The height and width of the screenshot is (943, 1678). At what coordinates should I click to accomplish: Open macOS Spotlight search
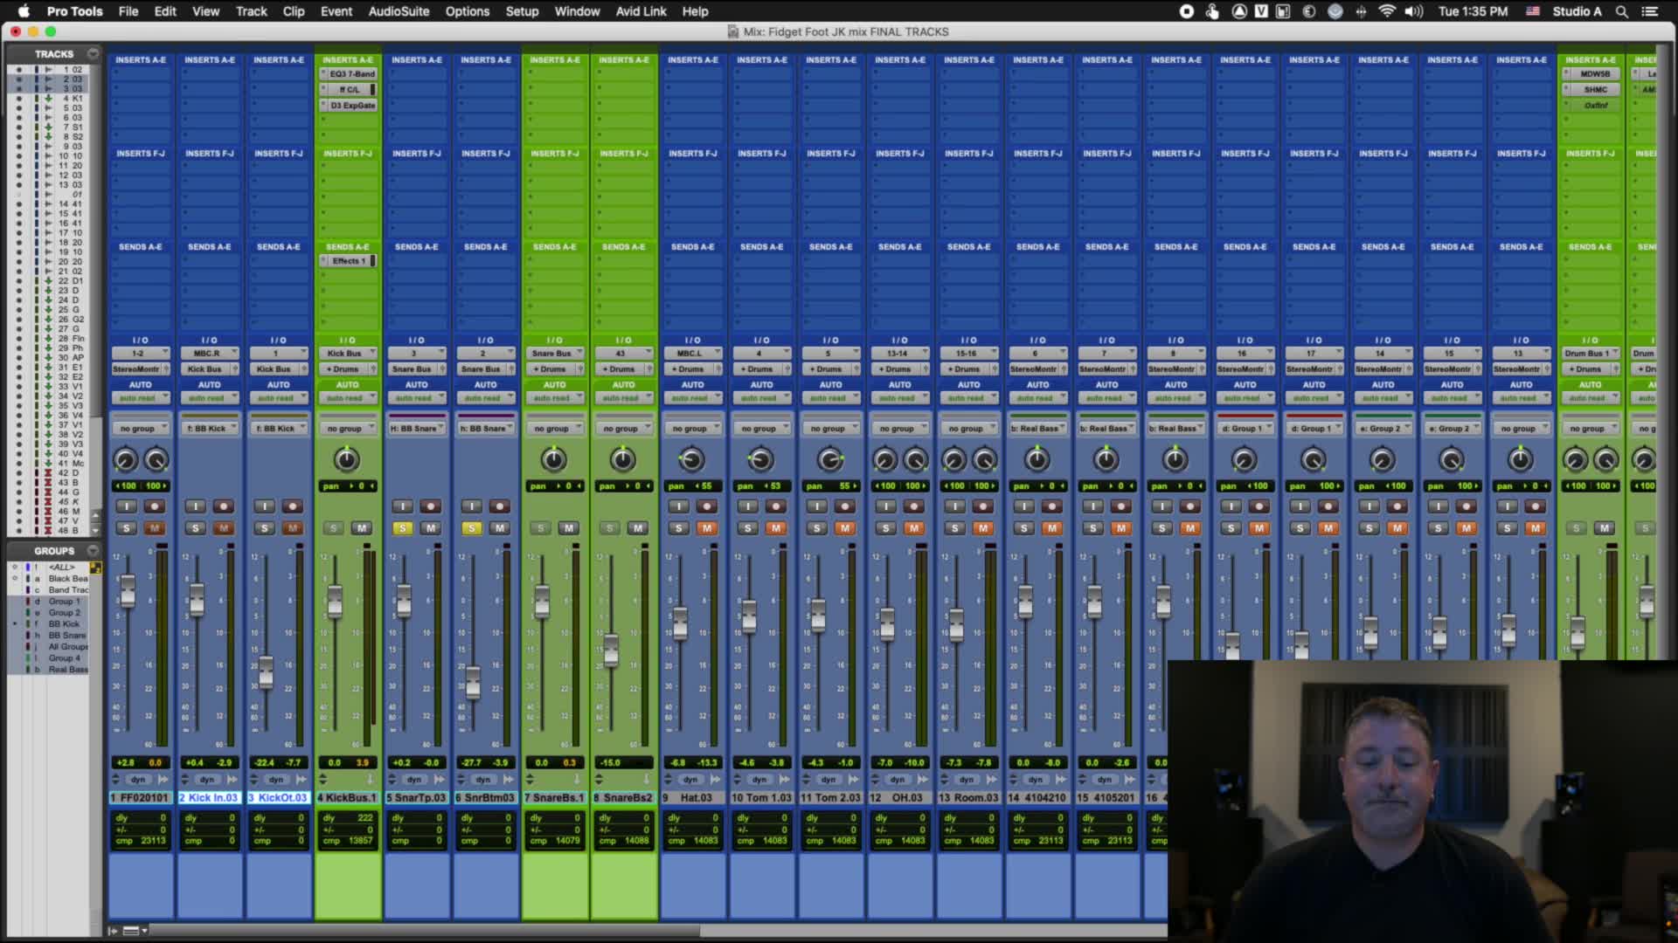[1621, 11]
